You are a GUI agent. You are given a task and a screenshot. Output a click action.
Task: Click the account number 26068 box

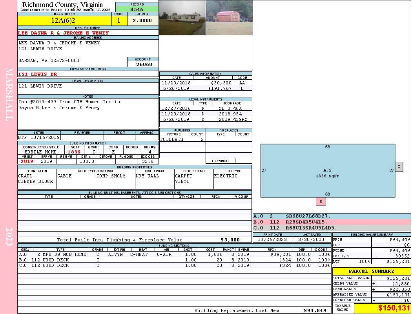click(143, 64)
